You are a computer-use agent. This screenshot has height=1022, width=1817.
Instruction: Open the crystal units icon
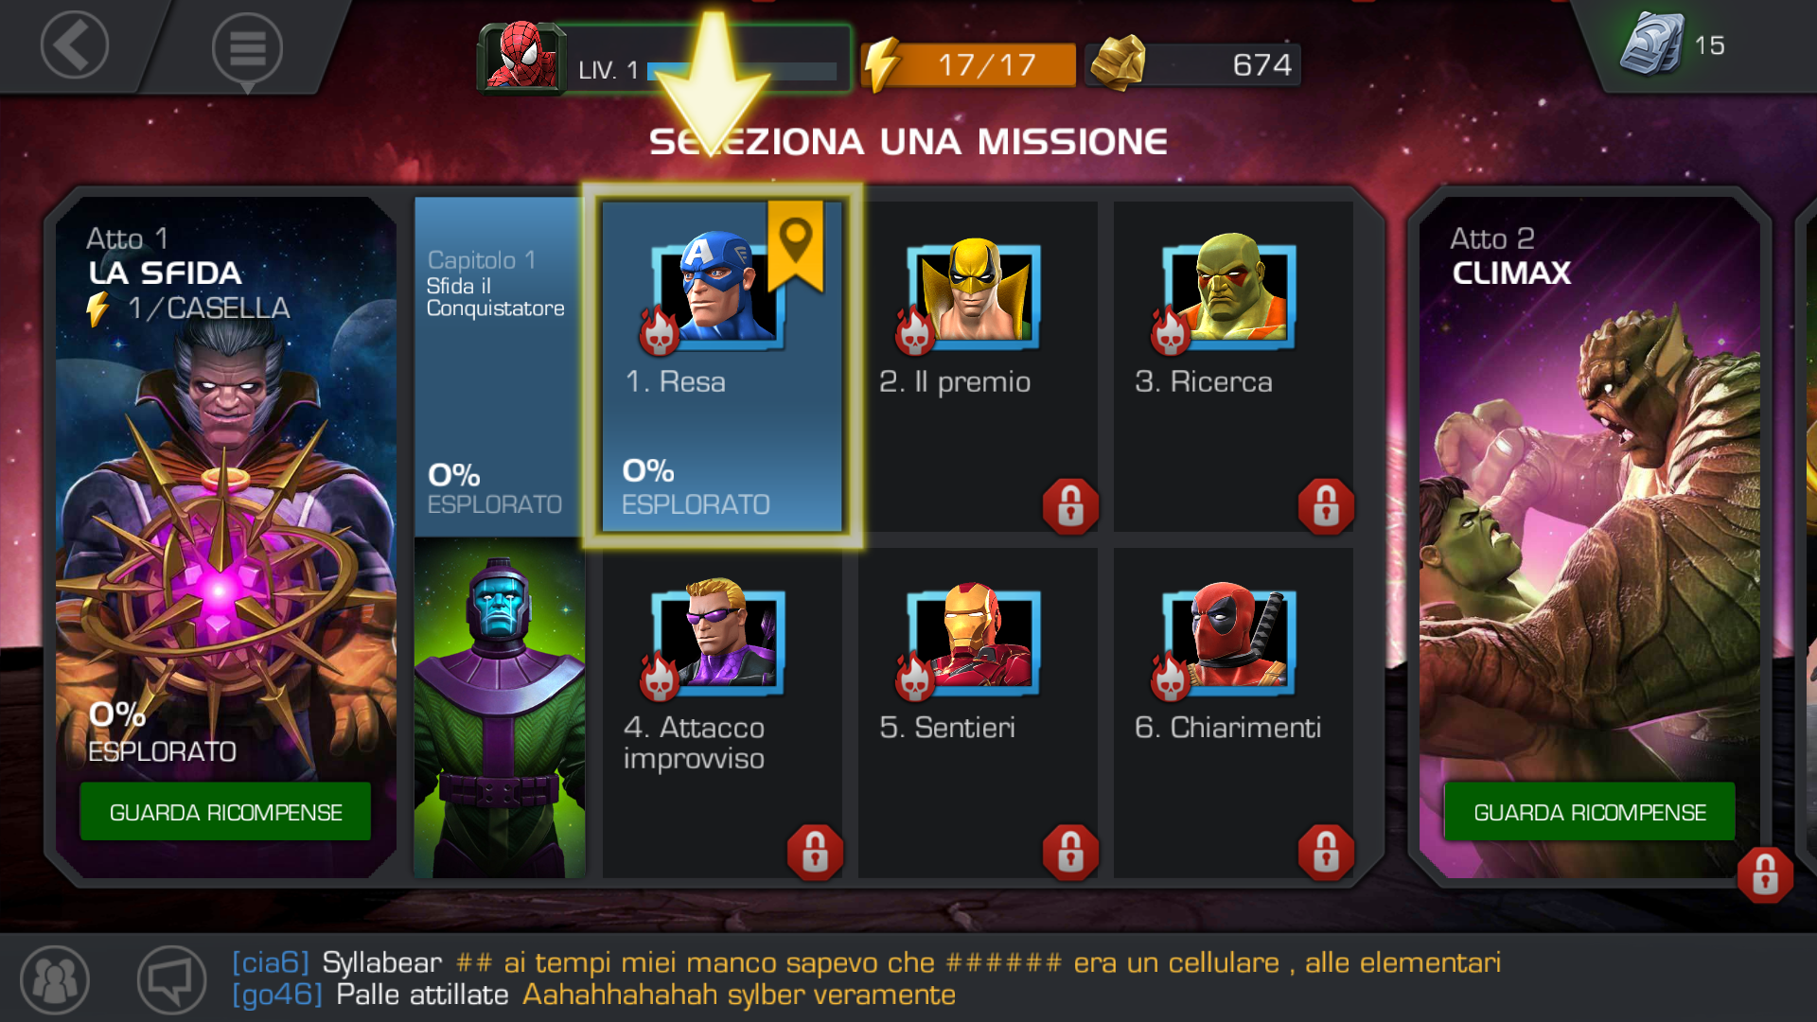[x=1652, y=44]
